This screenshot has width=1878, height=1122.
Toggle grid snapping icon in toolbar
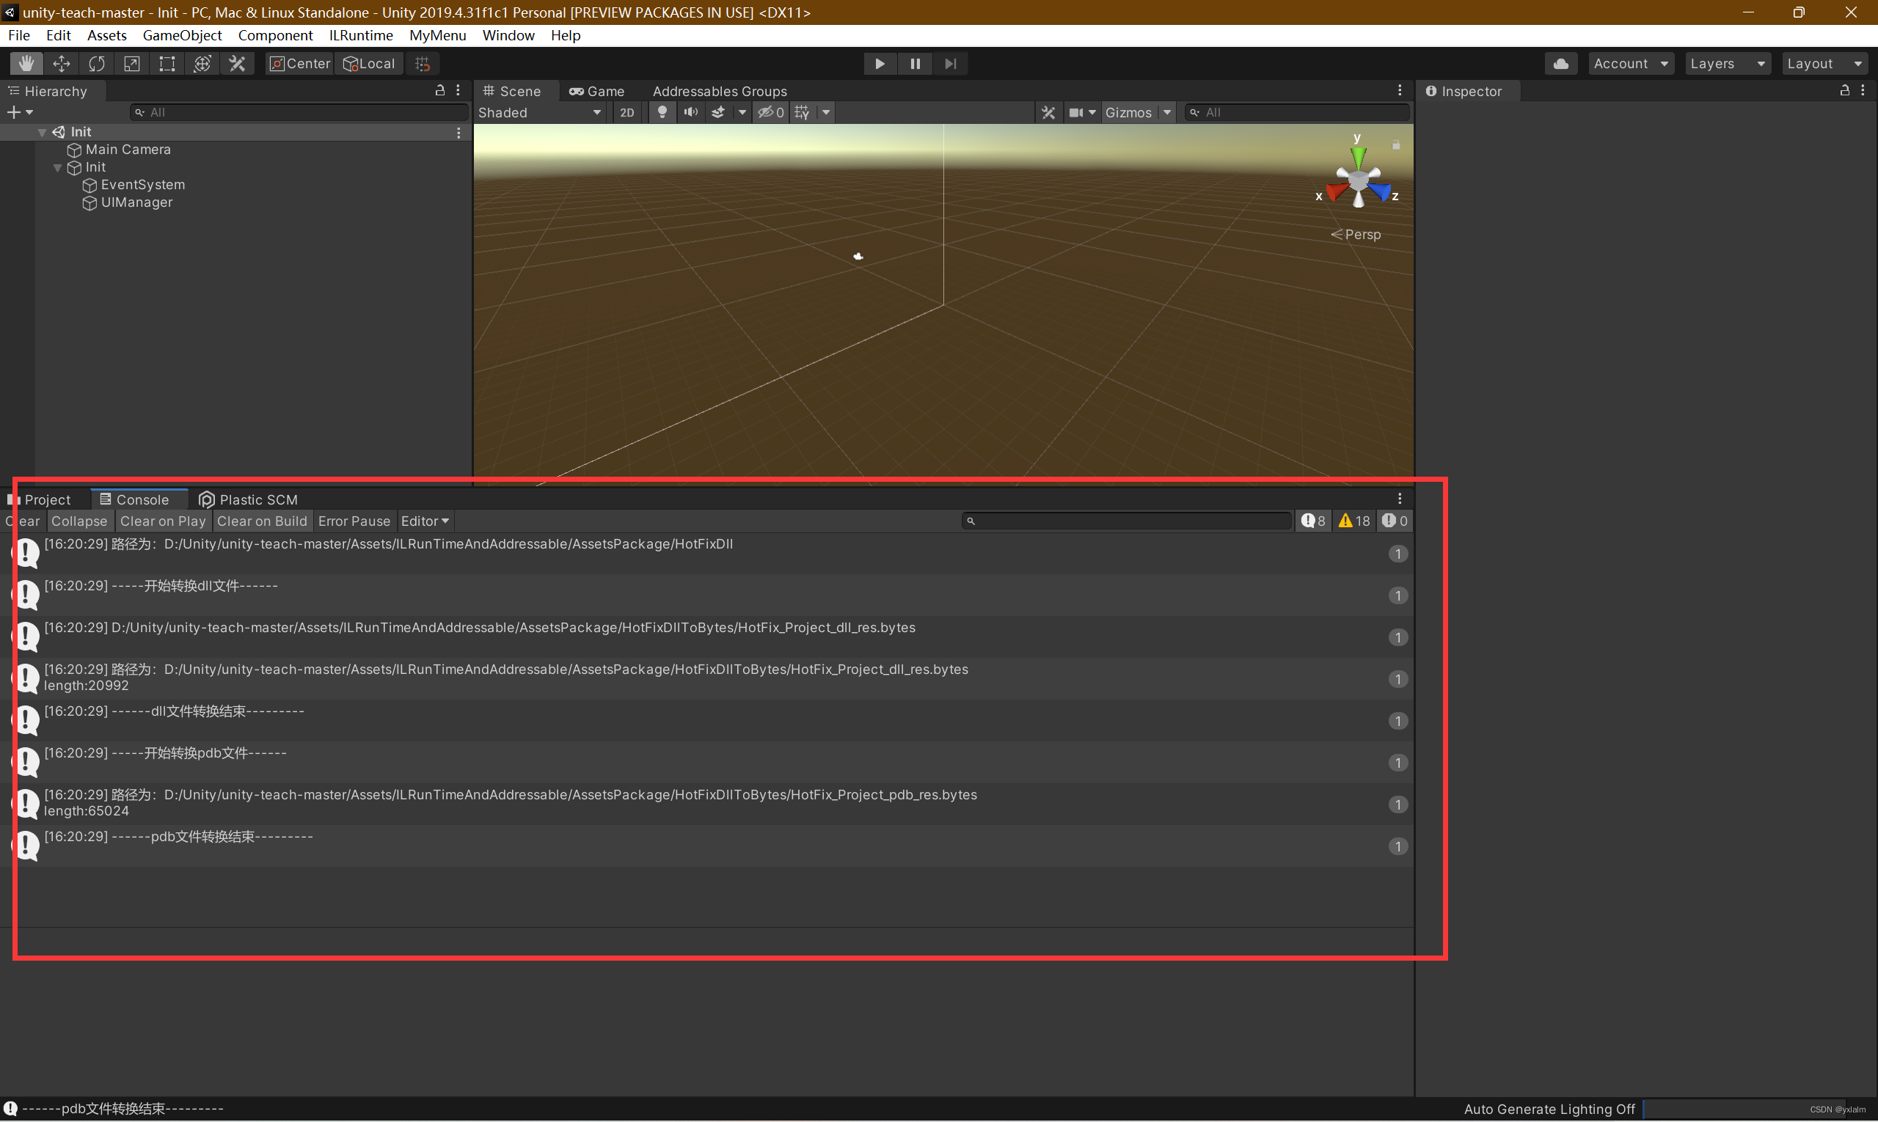tap(423, 64)
